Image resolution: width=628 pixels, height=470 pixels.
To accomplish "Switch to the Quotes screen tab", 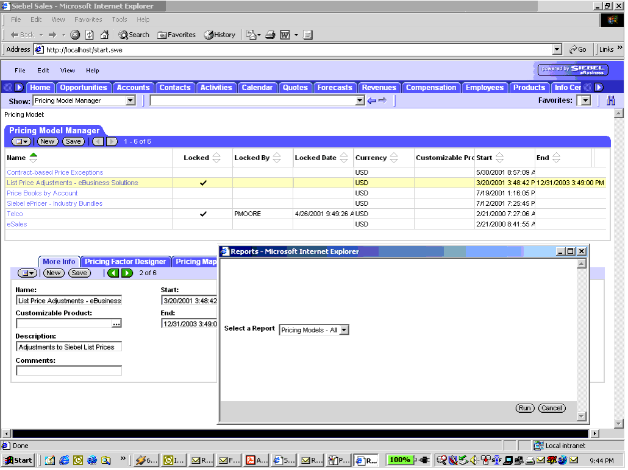I will click(294, 87).
